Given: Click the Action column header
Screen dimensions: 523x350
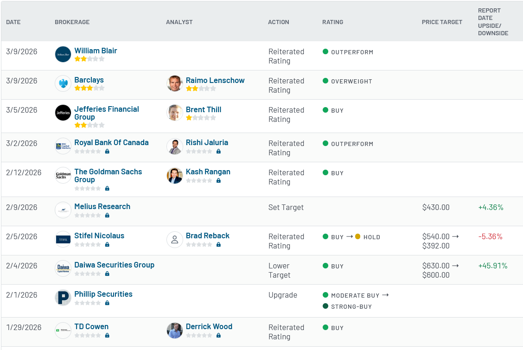Looking at the screenshot, I should [x=279, y=22].
